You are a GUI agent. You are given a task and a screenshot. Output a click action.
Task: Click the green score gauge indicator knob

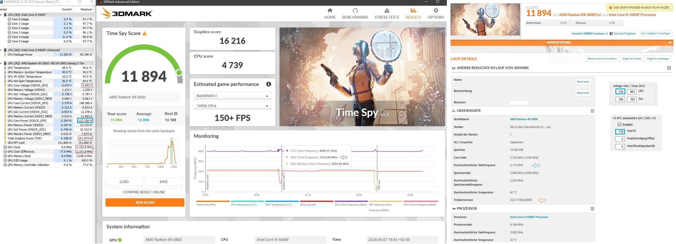pyautogui.click(x=179, y=73)
